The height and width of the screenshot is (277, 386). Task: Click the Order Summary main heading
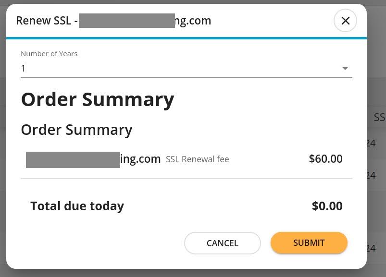(x=98, y=99)
